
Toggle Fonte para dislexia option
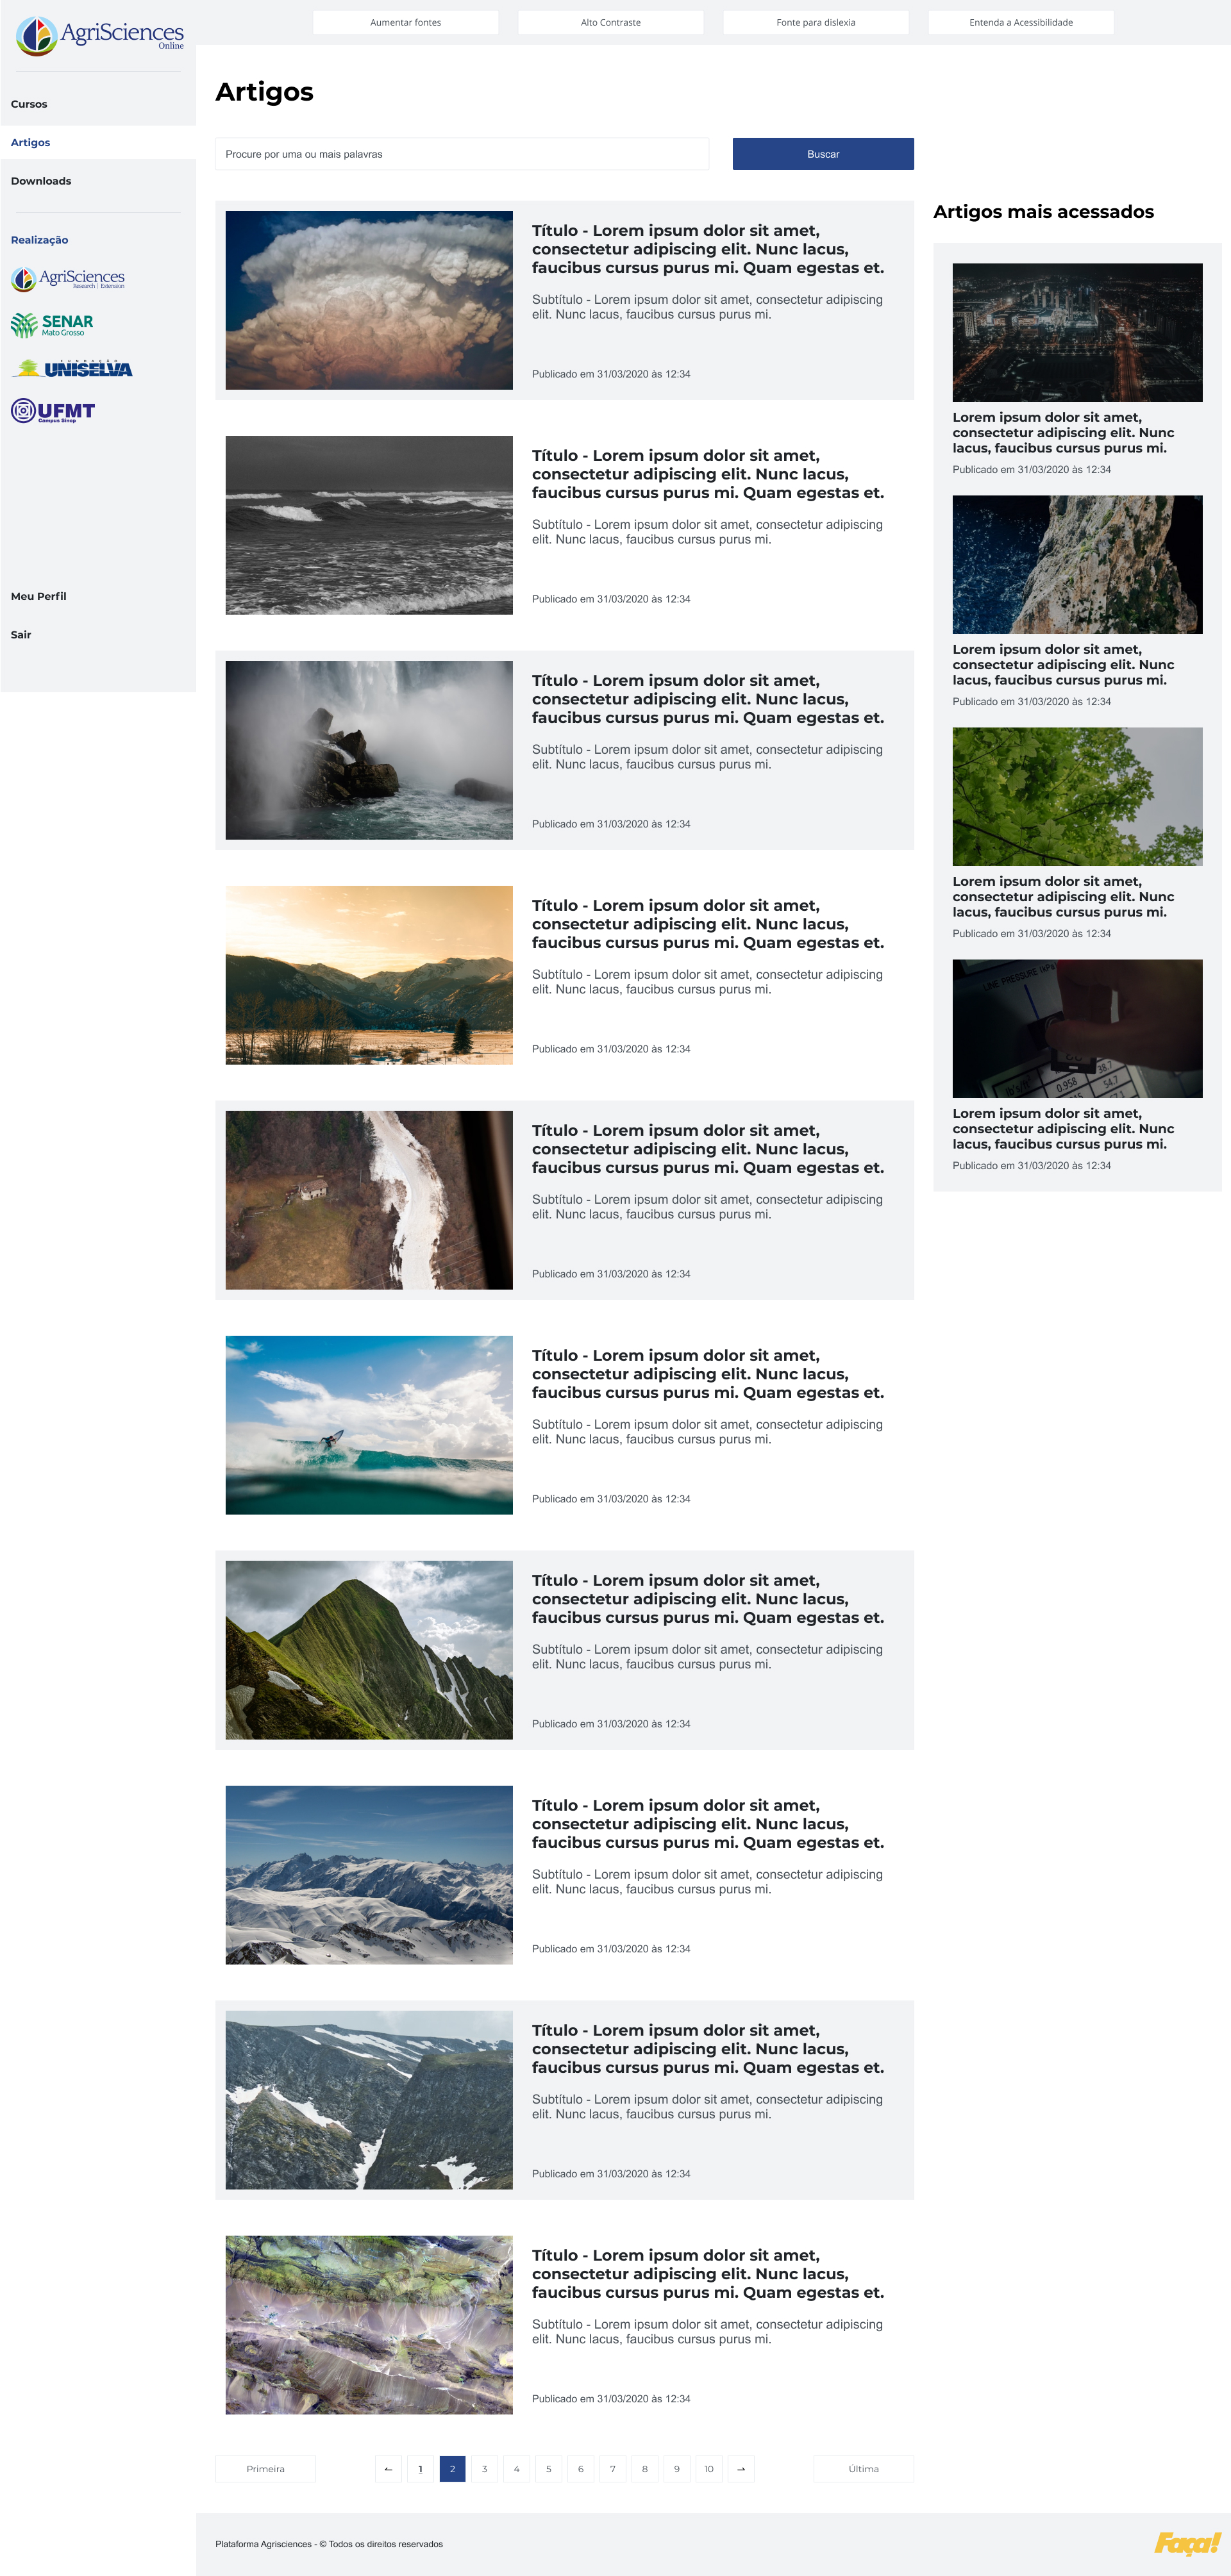[816, 22]
